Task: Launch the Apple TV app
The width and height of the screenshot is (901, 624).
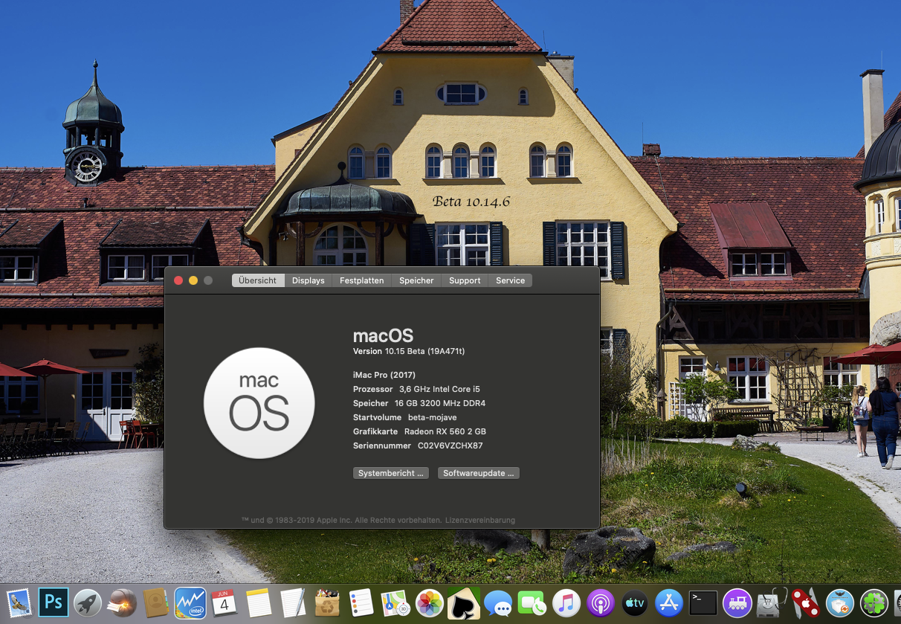Action: click(635, 602)
